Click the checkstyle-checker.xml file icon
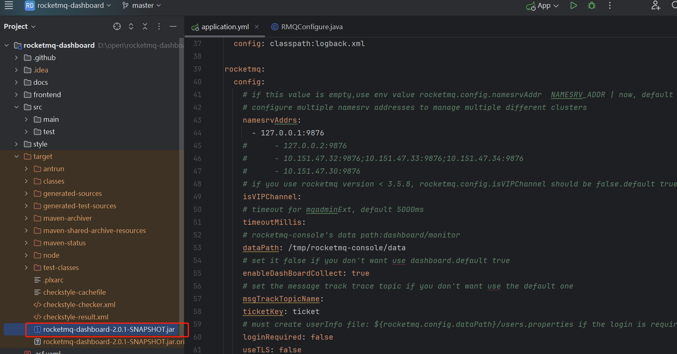 37,305
